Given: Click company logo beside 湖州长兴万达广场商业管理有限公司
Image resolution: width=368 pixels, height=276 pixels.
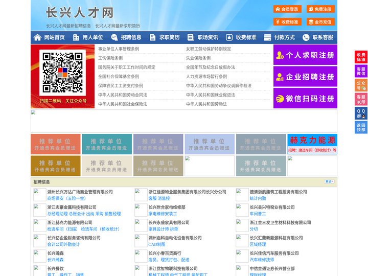Looking at the screenshot, I should (40, 195).
